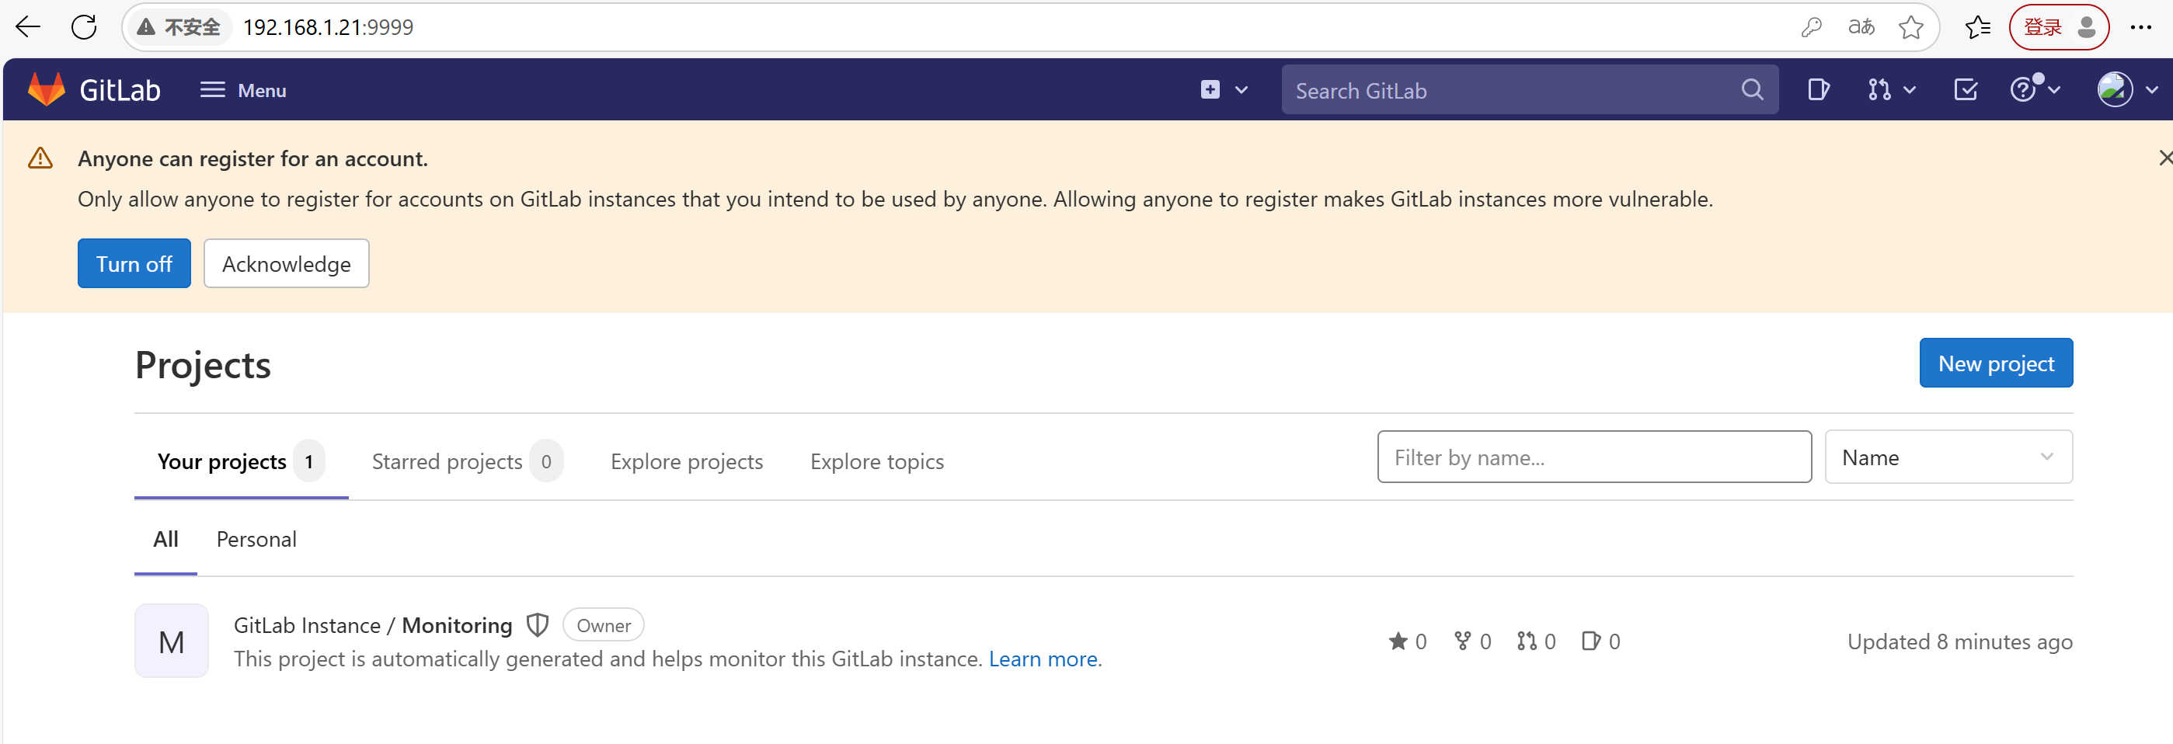2173x744 pixels.
Task: Click the not secure warning indicator
Action: 178,27
